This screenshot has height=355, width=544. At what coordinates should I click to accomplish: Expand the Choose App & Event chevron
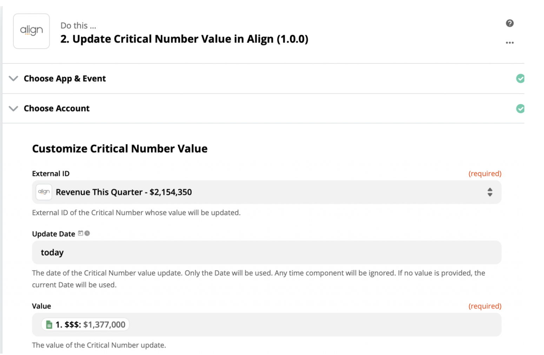coord(13,78)
